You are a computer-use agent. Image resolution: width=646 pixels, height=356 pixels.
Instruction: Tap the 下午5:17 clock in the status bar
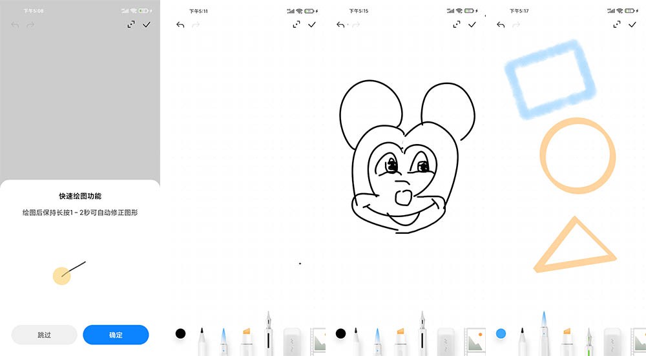(x=519, y=11)
